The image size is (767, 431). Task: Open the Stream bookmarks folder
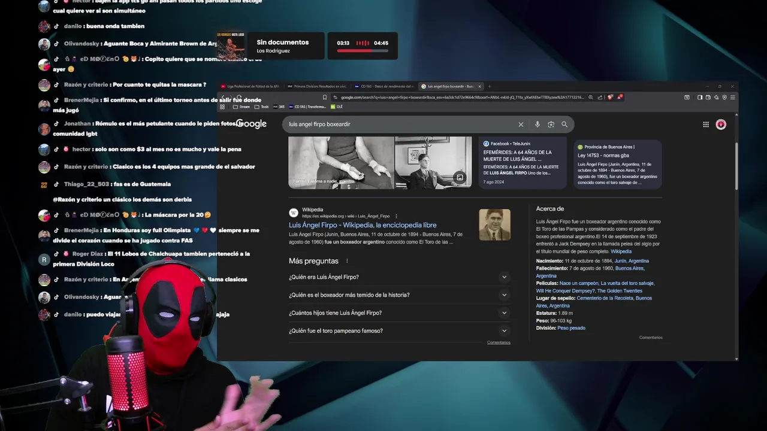(x=241, y=107)
